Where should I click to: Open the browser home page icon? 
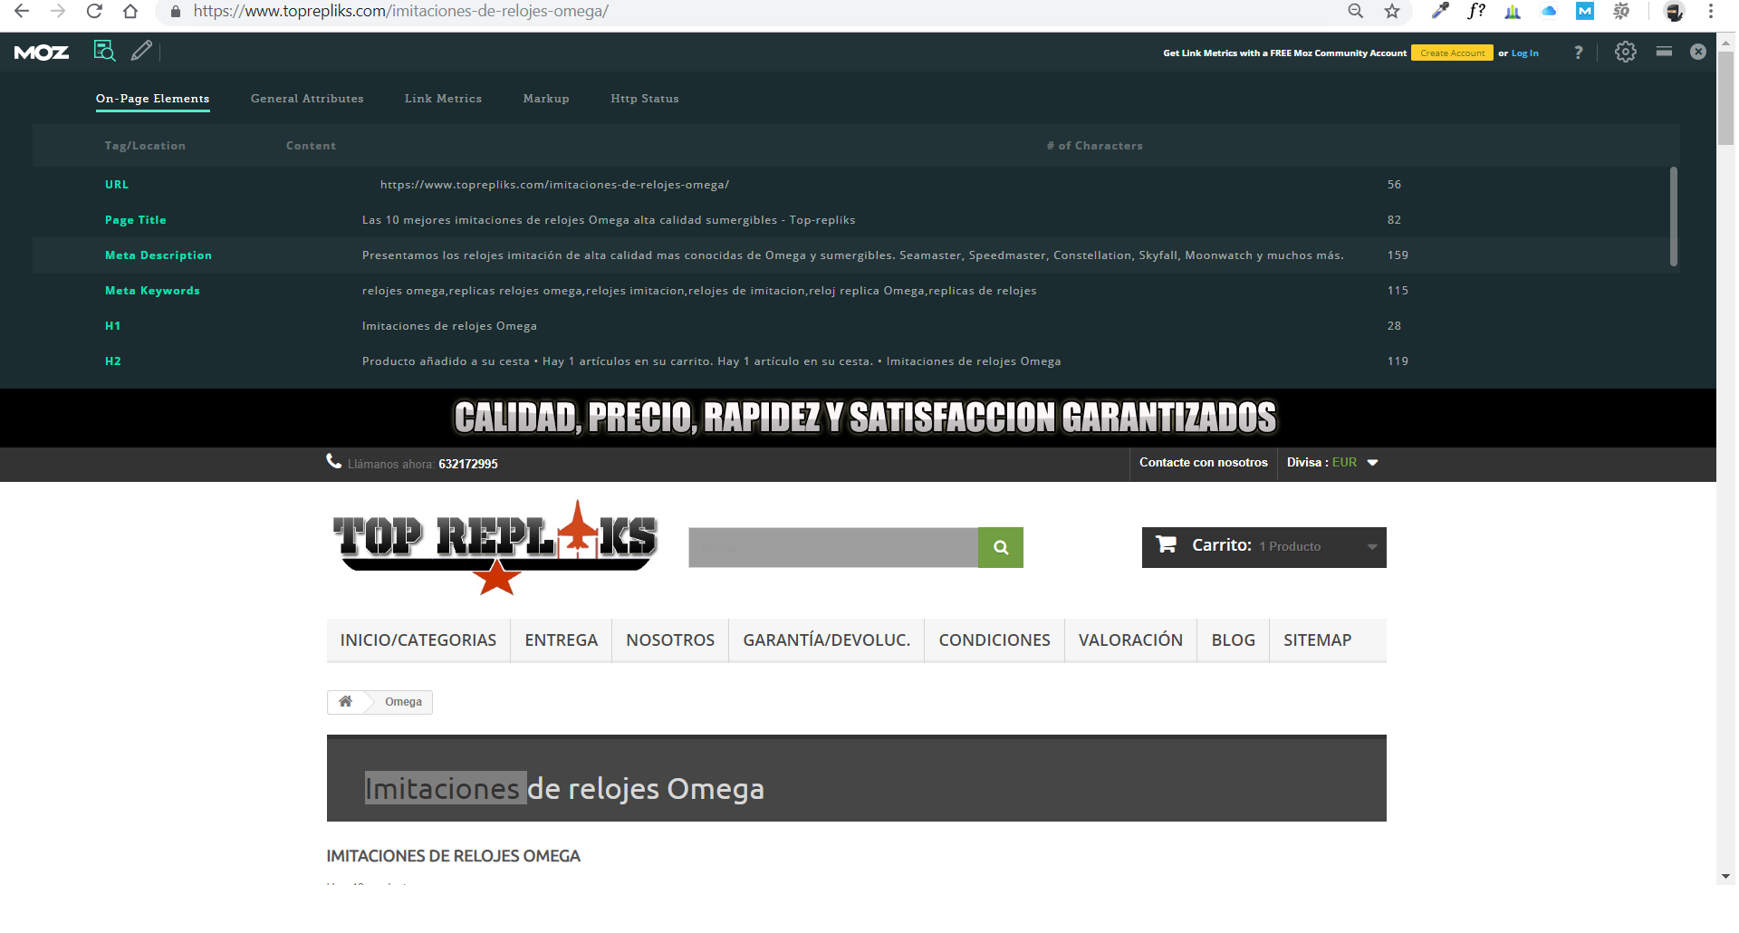click(x=130, y=12)
